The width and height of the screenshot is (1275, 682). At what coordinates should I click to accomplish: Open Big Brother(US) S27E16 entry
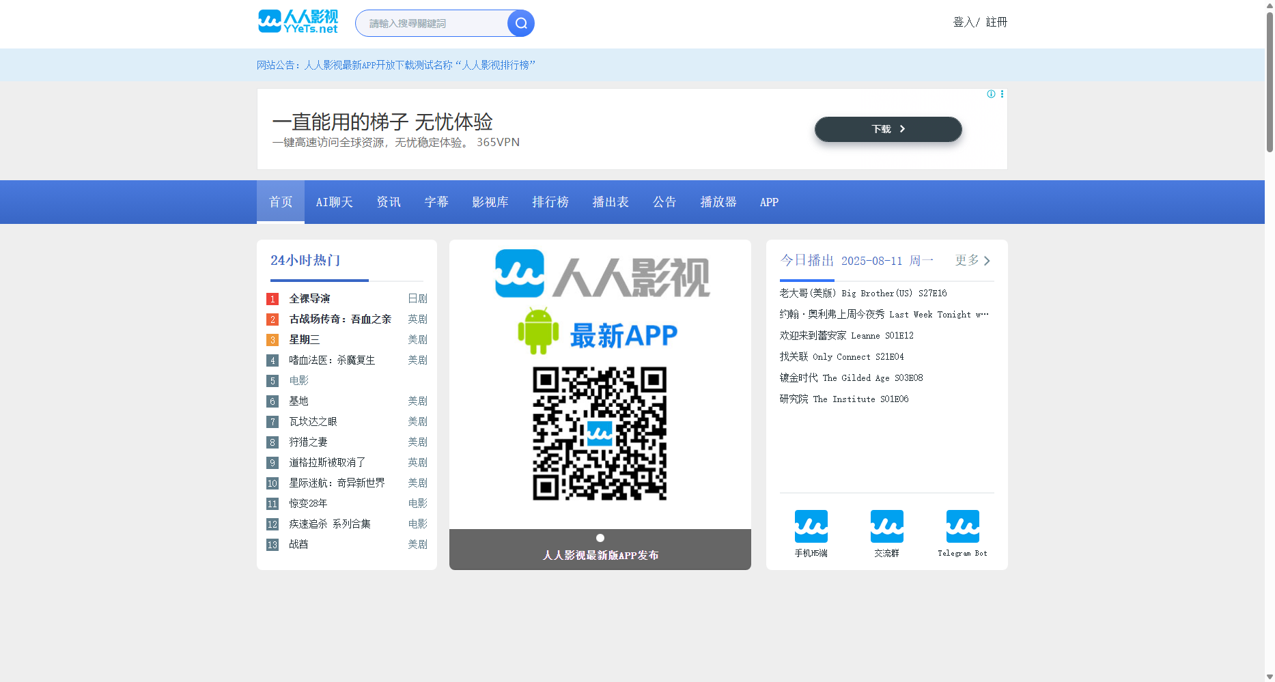863,293
